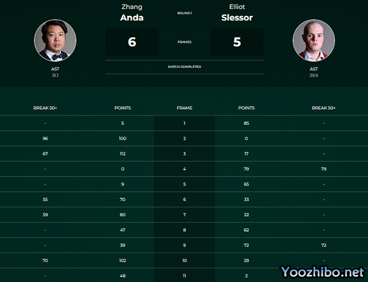
Task: Select the Round 1 label
Action: pyautogui.click(x=184, y=12)
